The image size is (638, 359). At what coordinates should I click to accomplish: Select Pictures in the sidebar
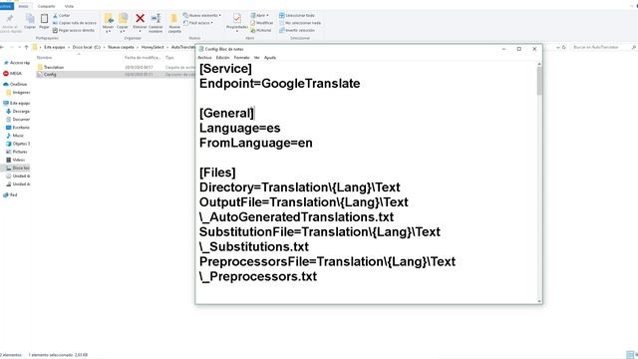pyautogui.click(x=17, y=152)
